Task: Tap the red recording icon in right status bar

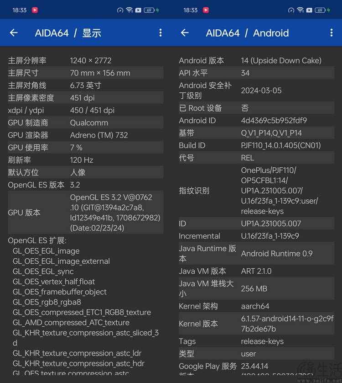Action: click(x=206, y=10)
